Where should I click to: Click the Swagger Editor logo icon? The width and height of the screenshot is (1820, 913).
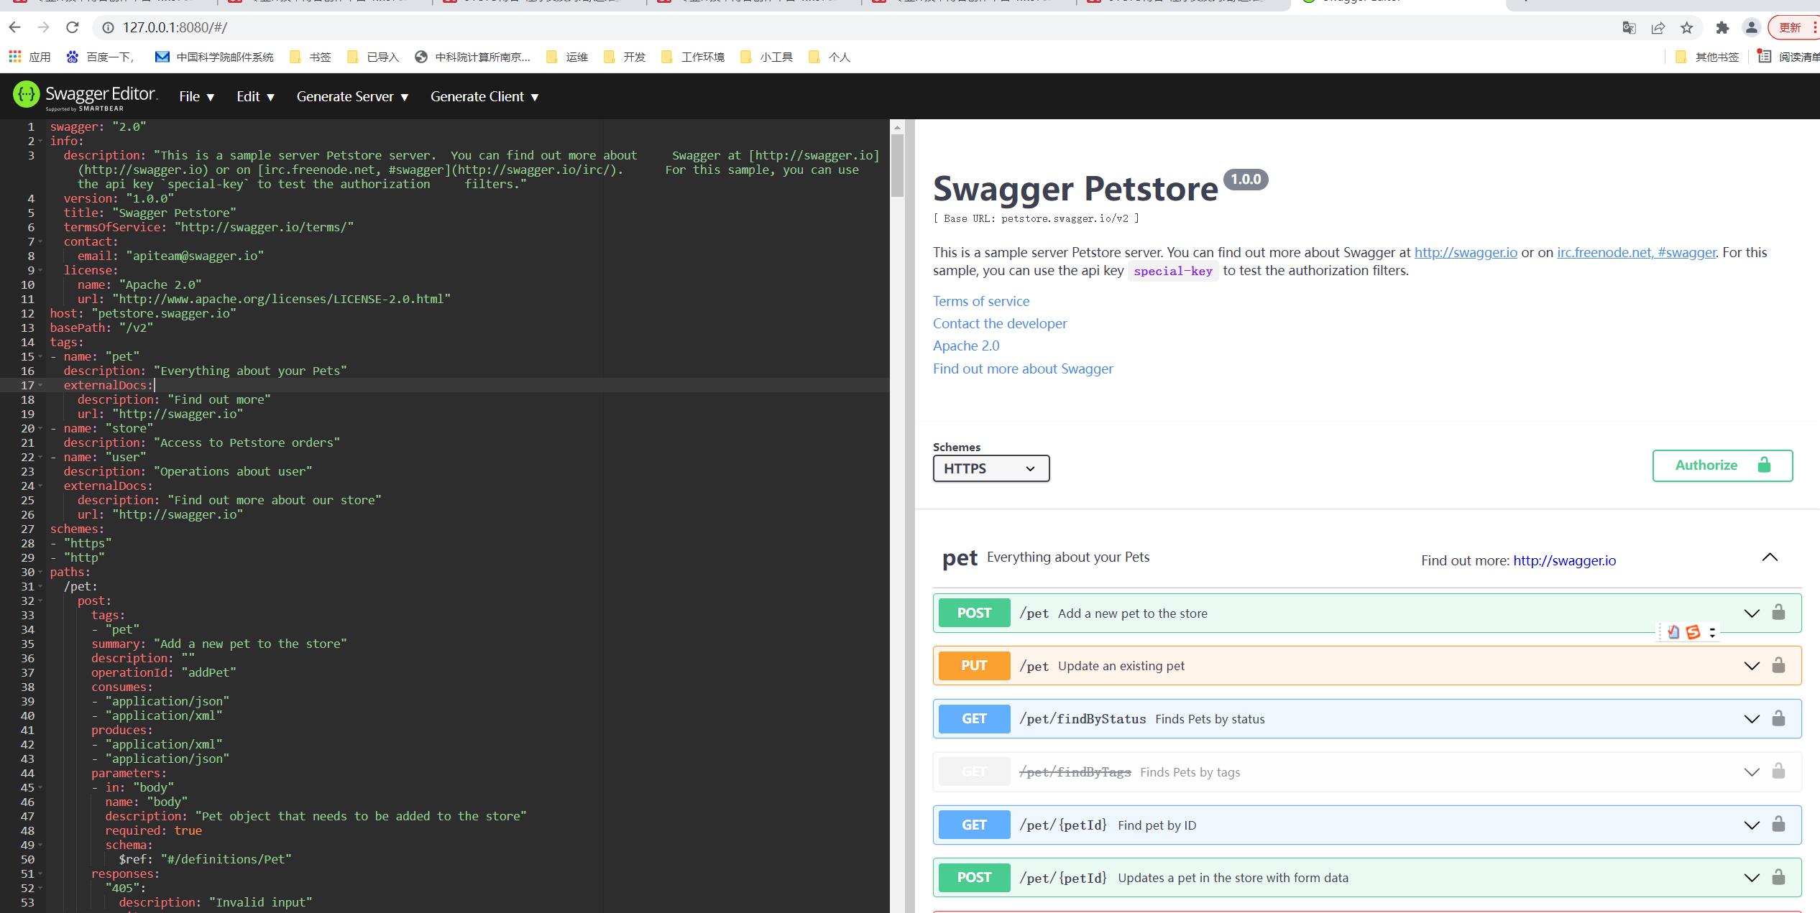point(23,97)
